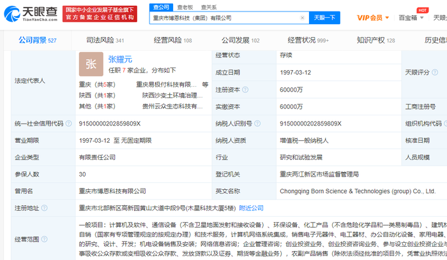Open 贵州云众生态科技有 company link
The width and height of the screenshot is (447, 260).
(x=172, y=106)
